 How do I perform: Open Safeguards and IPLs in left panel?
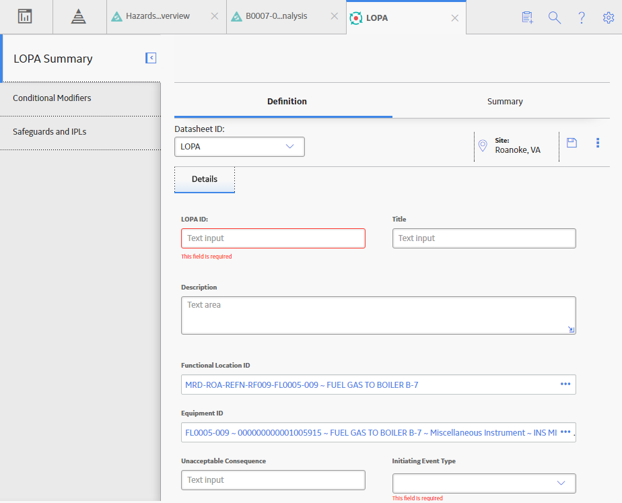(x=81, y=132)
